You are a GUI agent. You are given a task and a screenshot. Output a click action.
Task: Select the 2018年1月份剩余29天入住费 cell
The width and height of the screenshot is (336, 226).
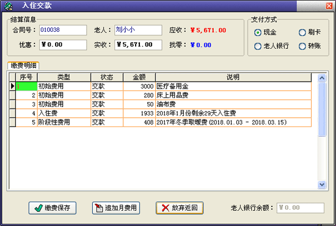click(233, 114)
